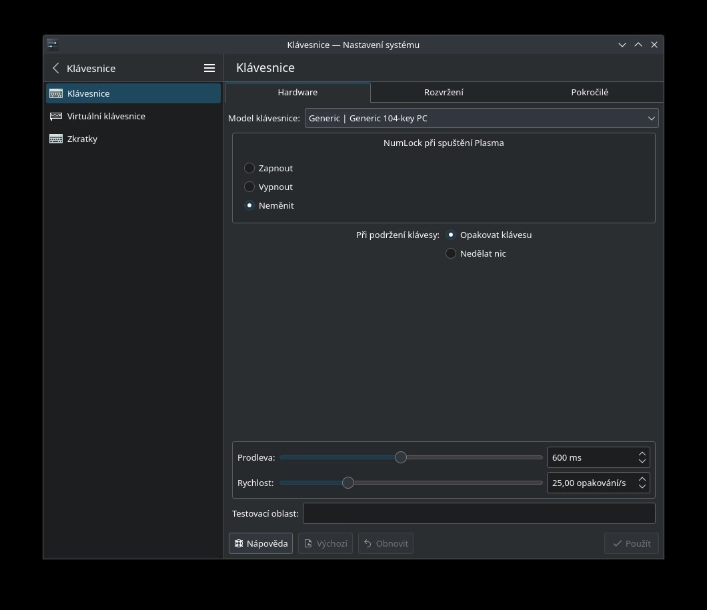
Task: Select the Vypnout NumLock radio button
Action: coord(249,187)
